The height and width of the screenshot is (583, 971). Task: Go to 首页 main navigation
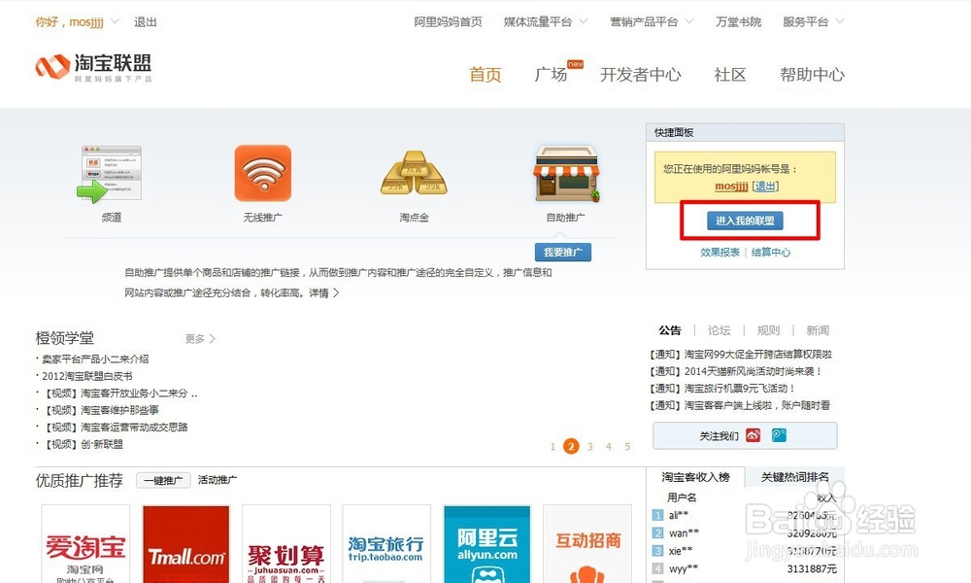coord(485,75)
